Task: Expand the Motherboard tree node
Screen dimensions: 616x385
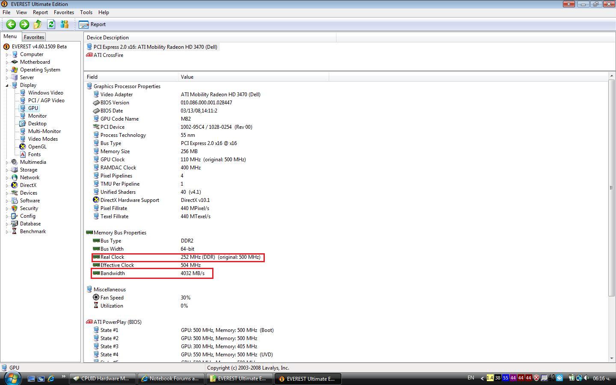Action: point(7,62)
